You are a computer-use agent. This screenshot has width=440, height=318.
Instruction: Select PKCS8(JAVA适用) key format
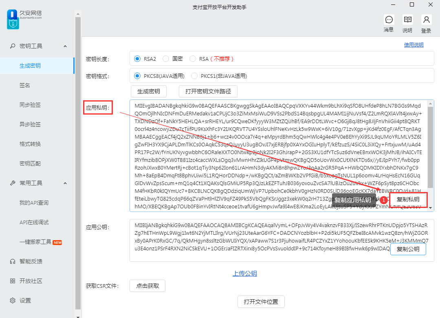click(x=137, y=76)
